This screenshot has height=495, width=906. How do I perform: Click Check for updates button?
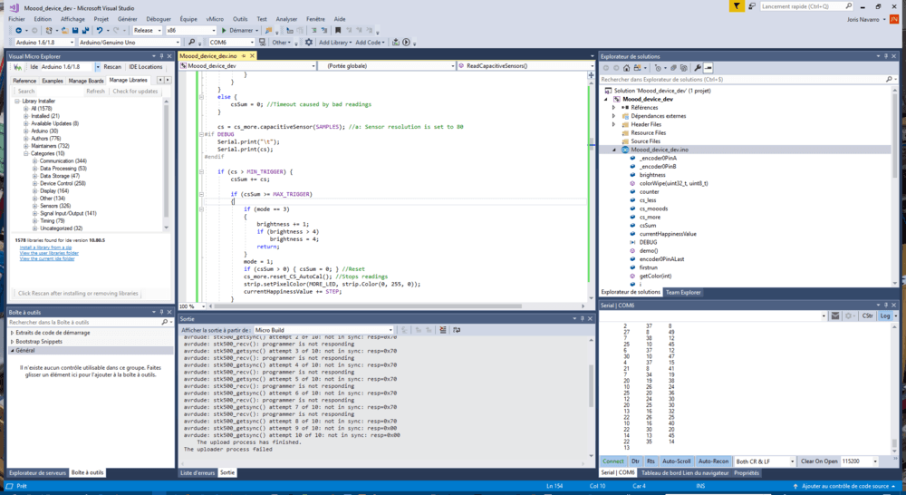[135, 92]
